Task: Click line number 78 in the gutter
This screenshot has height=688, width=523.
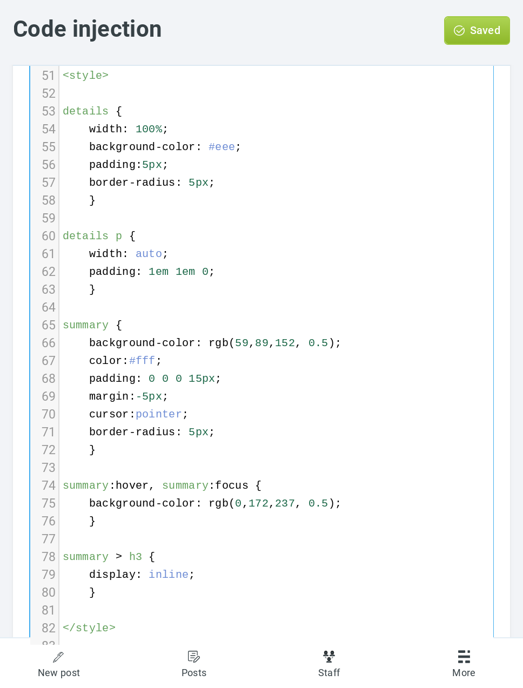Action: click(49, 557)
